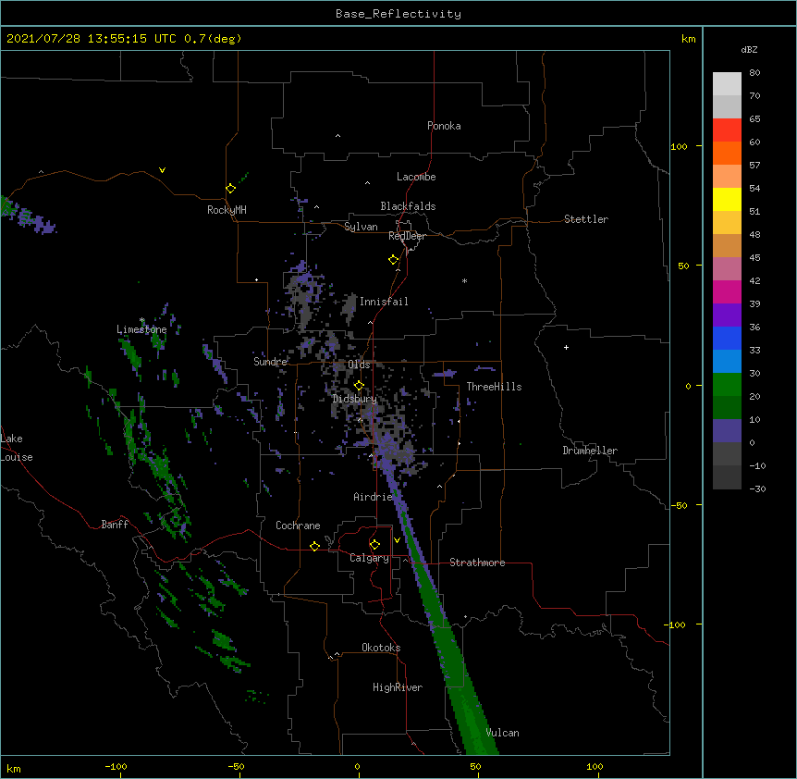Select the Olds label
This screenshot has width=797, height=779.
pyautogui.click(x=359, y=365)
